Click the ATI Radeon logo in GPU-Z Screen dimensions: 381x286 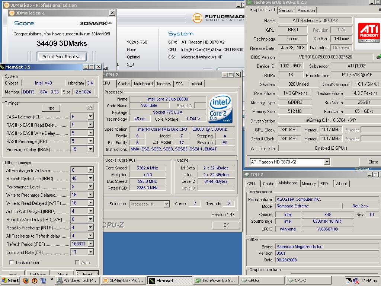[x=369, y=33]
